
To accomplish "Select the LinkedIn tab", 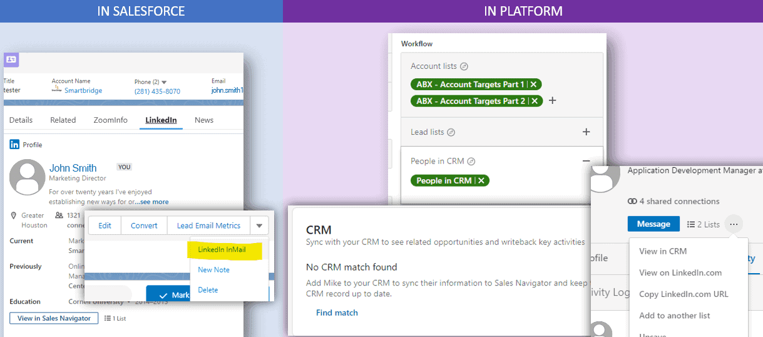I will click(x=161, y=120).
